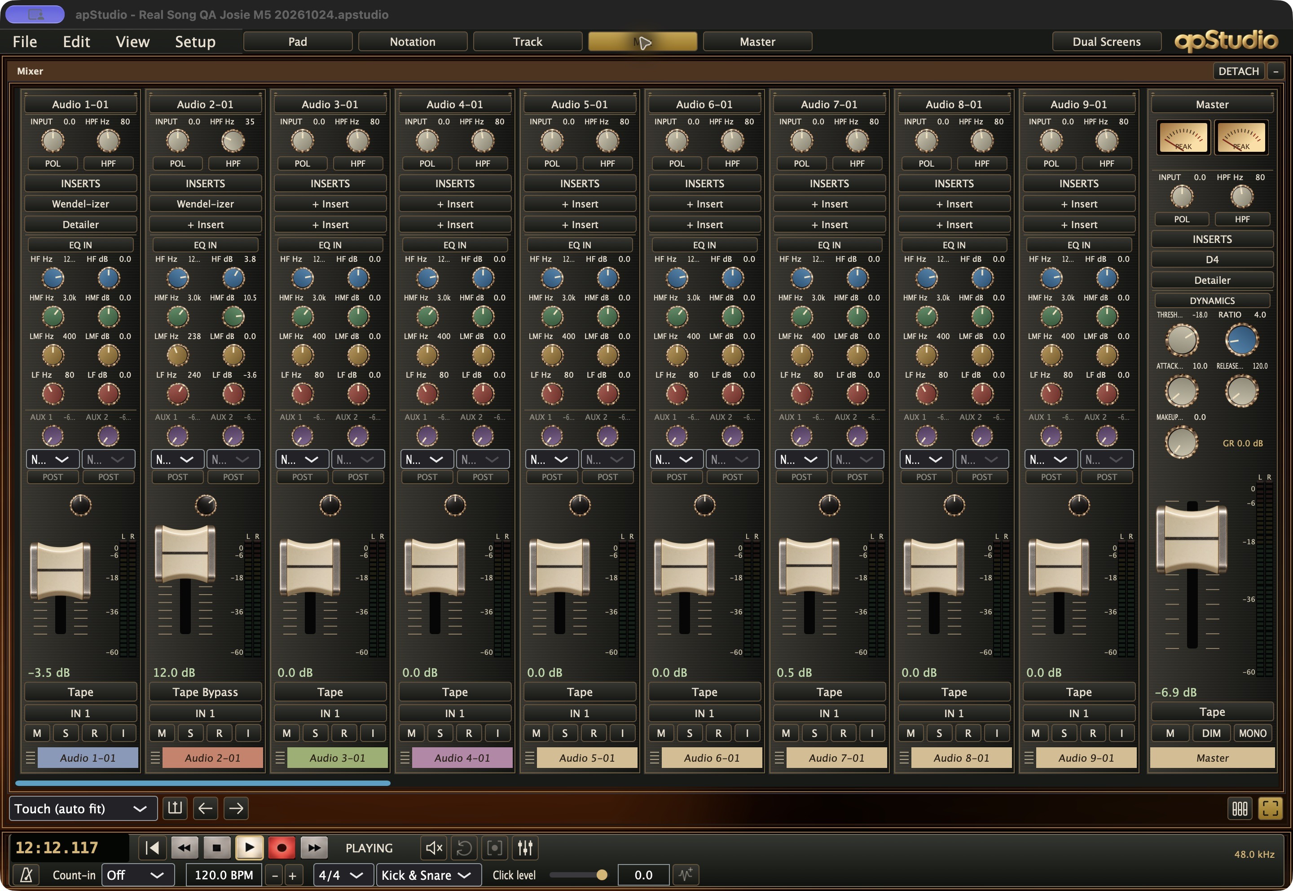Enable MONO on the Master channel
The width and height of the screenshot is (1293, 891).
tap(1252, 733)
